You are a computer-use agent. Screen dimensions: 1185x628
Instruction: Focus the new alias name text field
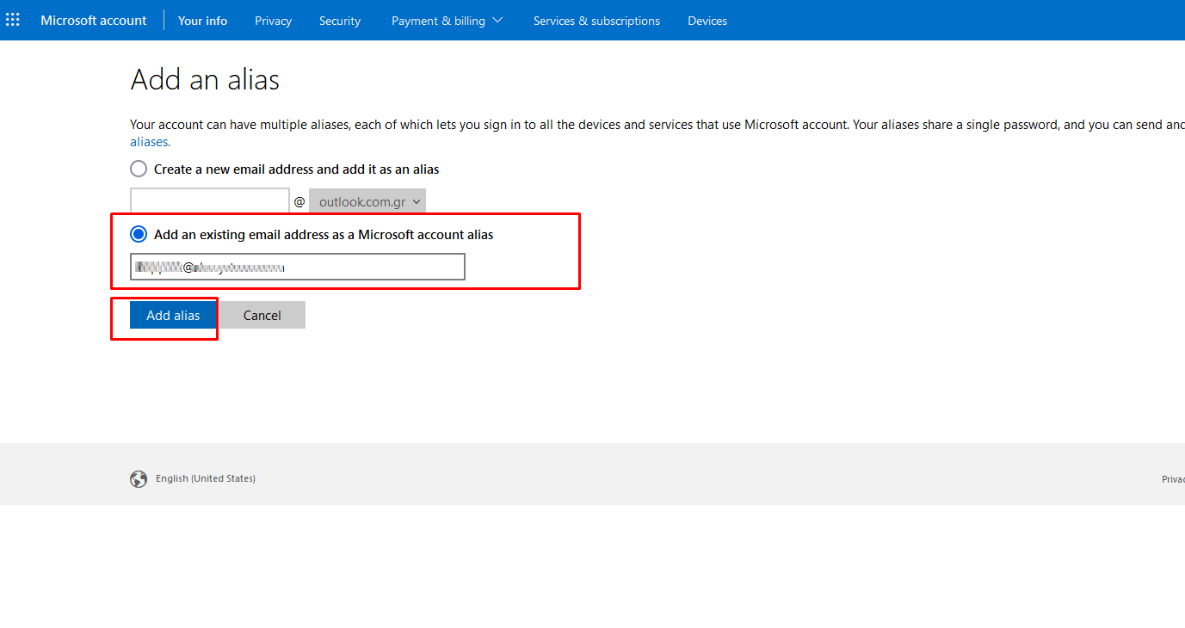pyautogui.click(x=210, y=201)
